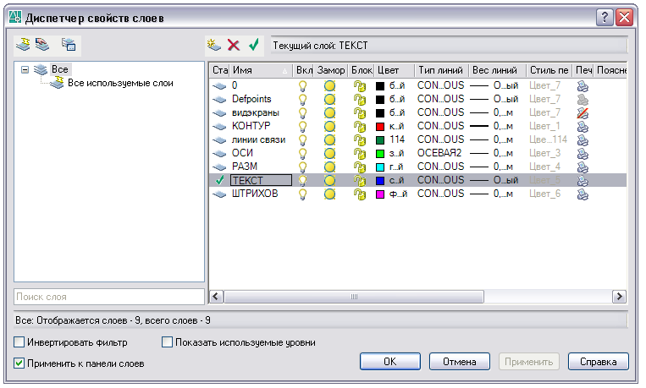This screenshot has height=388, width=646.
Task: Click the horizontal scrollbar right arrow
Action: (619, 296)
